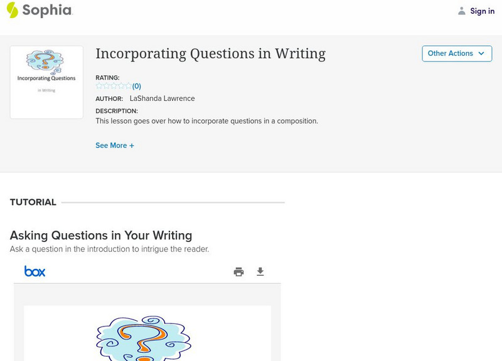Click the Sophia logo
This screenshot has width=502, height=361.
[39, 11]
